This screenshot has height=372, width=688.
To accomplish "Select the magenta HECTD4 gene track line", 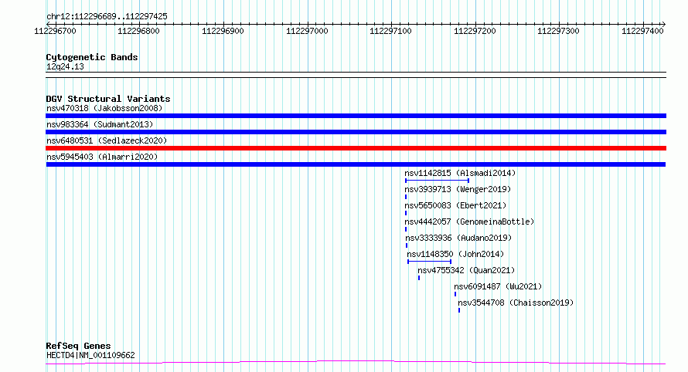I will tap(356, 363).
